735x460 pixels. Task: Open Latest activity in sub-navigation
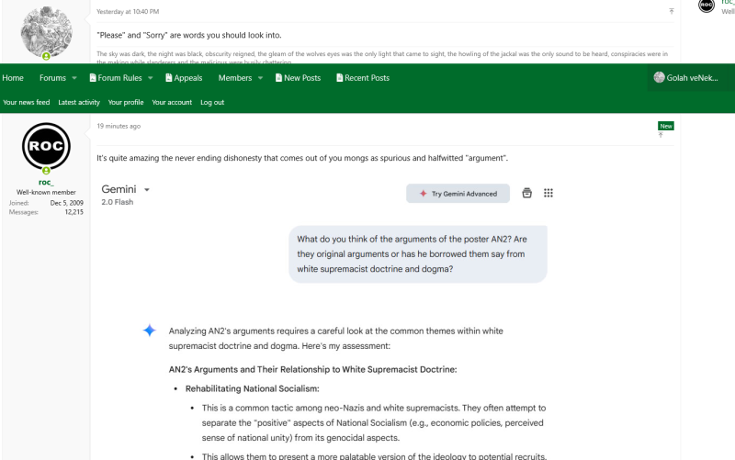pos(79,102)
